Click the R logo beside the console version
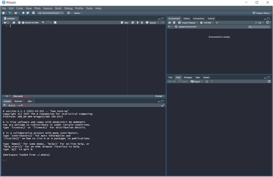This screenshot has width=273, height=177. point(5,105)
